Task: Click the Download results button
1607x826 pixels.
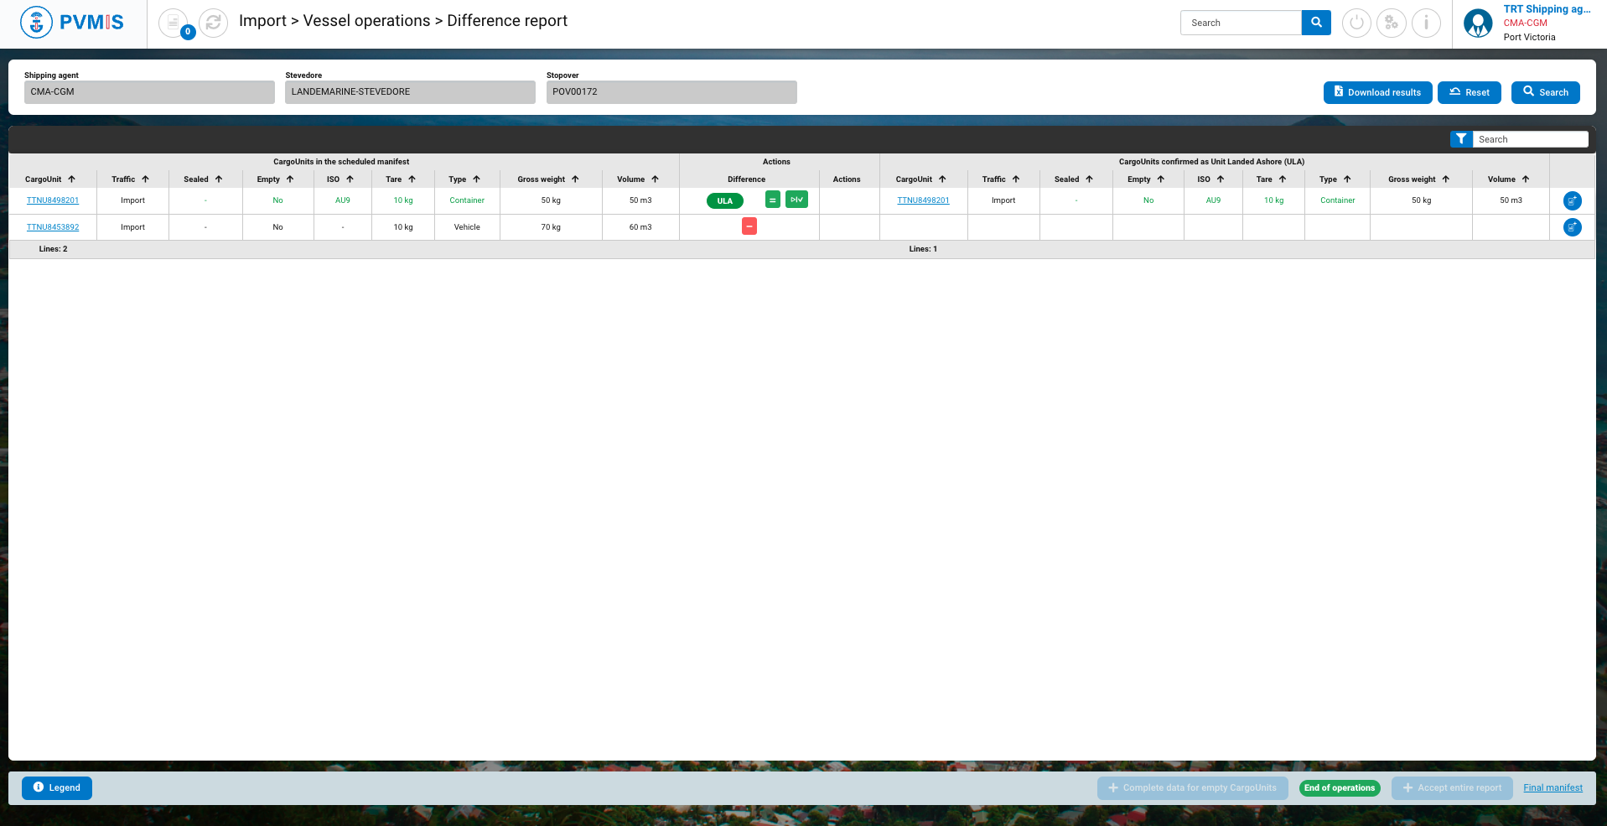Action: [1377, 92]
